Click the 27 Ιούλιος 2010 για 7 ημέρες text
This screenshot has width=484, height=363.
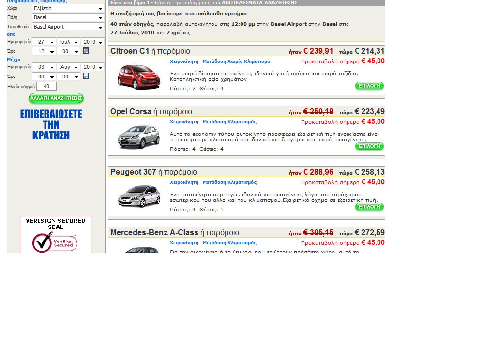point(151,33)
